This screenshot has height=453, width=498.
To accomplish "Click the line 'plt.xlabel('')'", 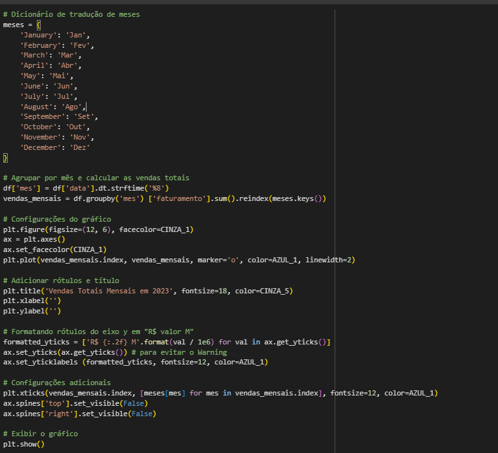I will [x=32, y=300].
